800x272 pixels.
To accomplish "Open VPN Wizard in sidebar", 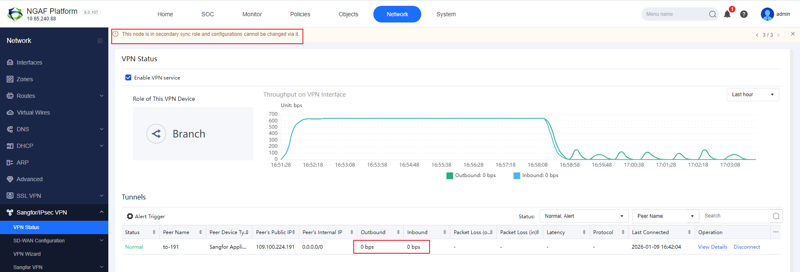I will click(x=27, y=254).
